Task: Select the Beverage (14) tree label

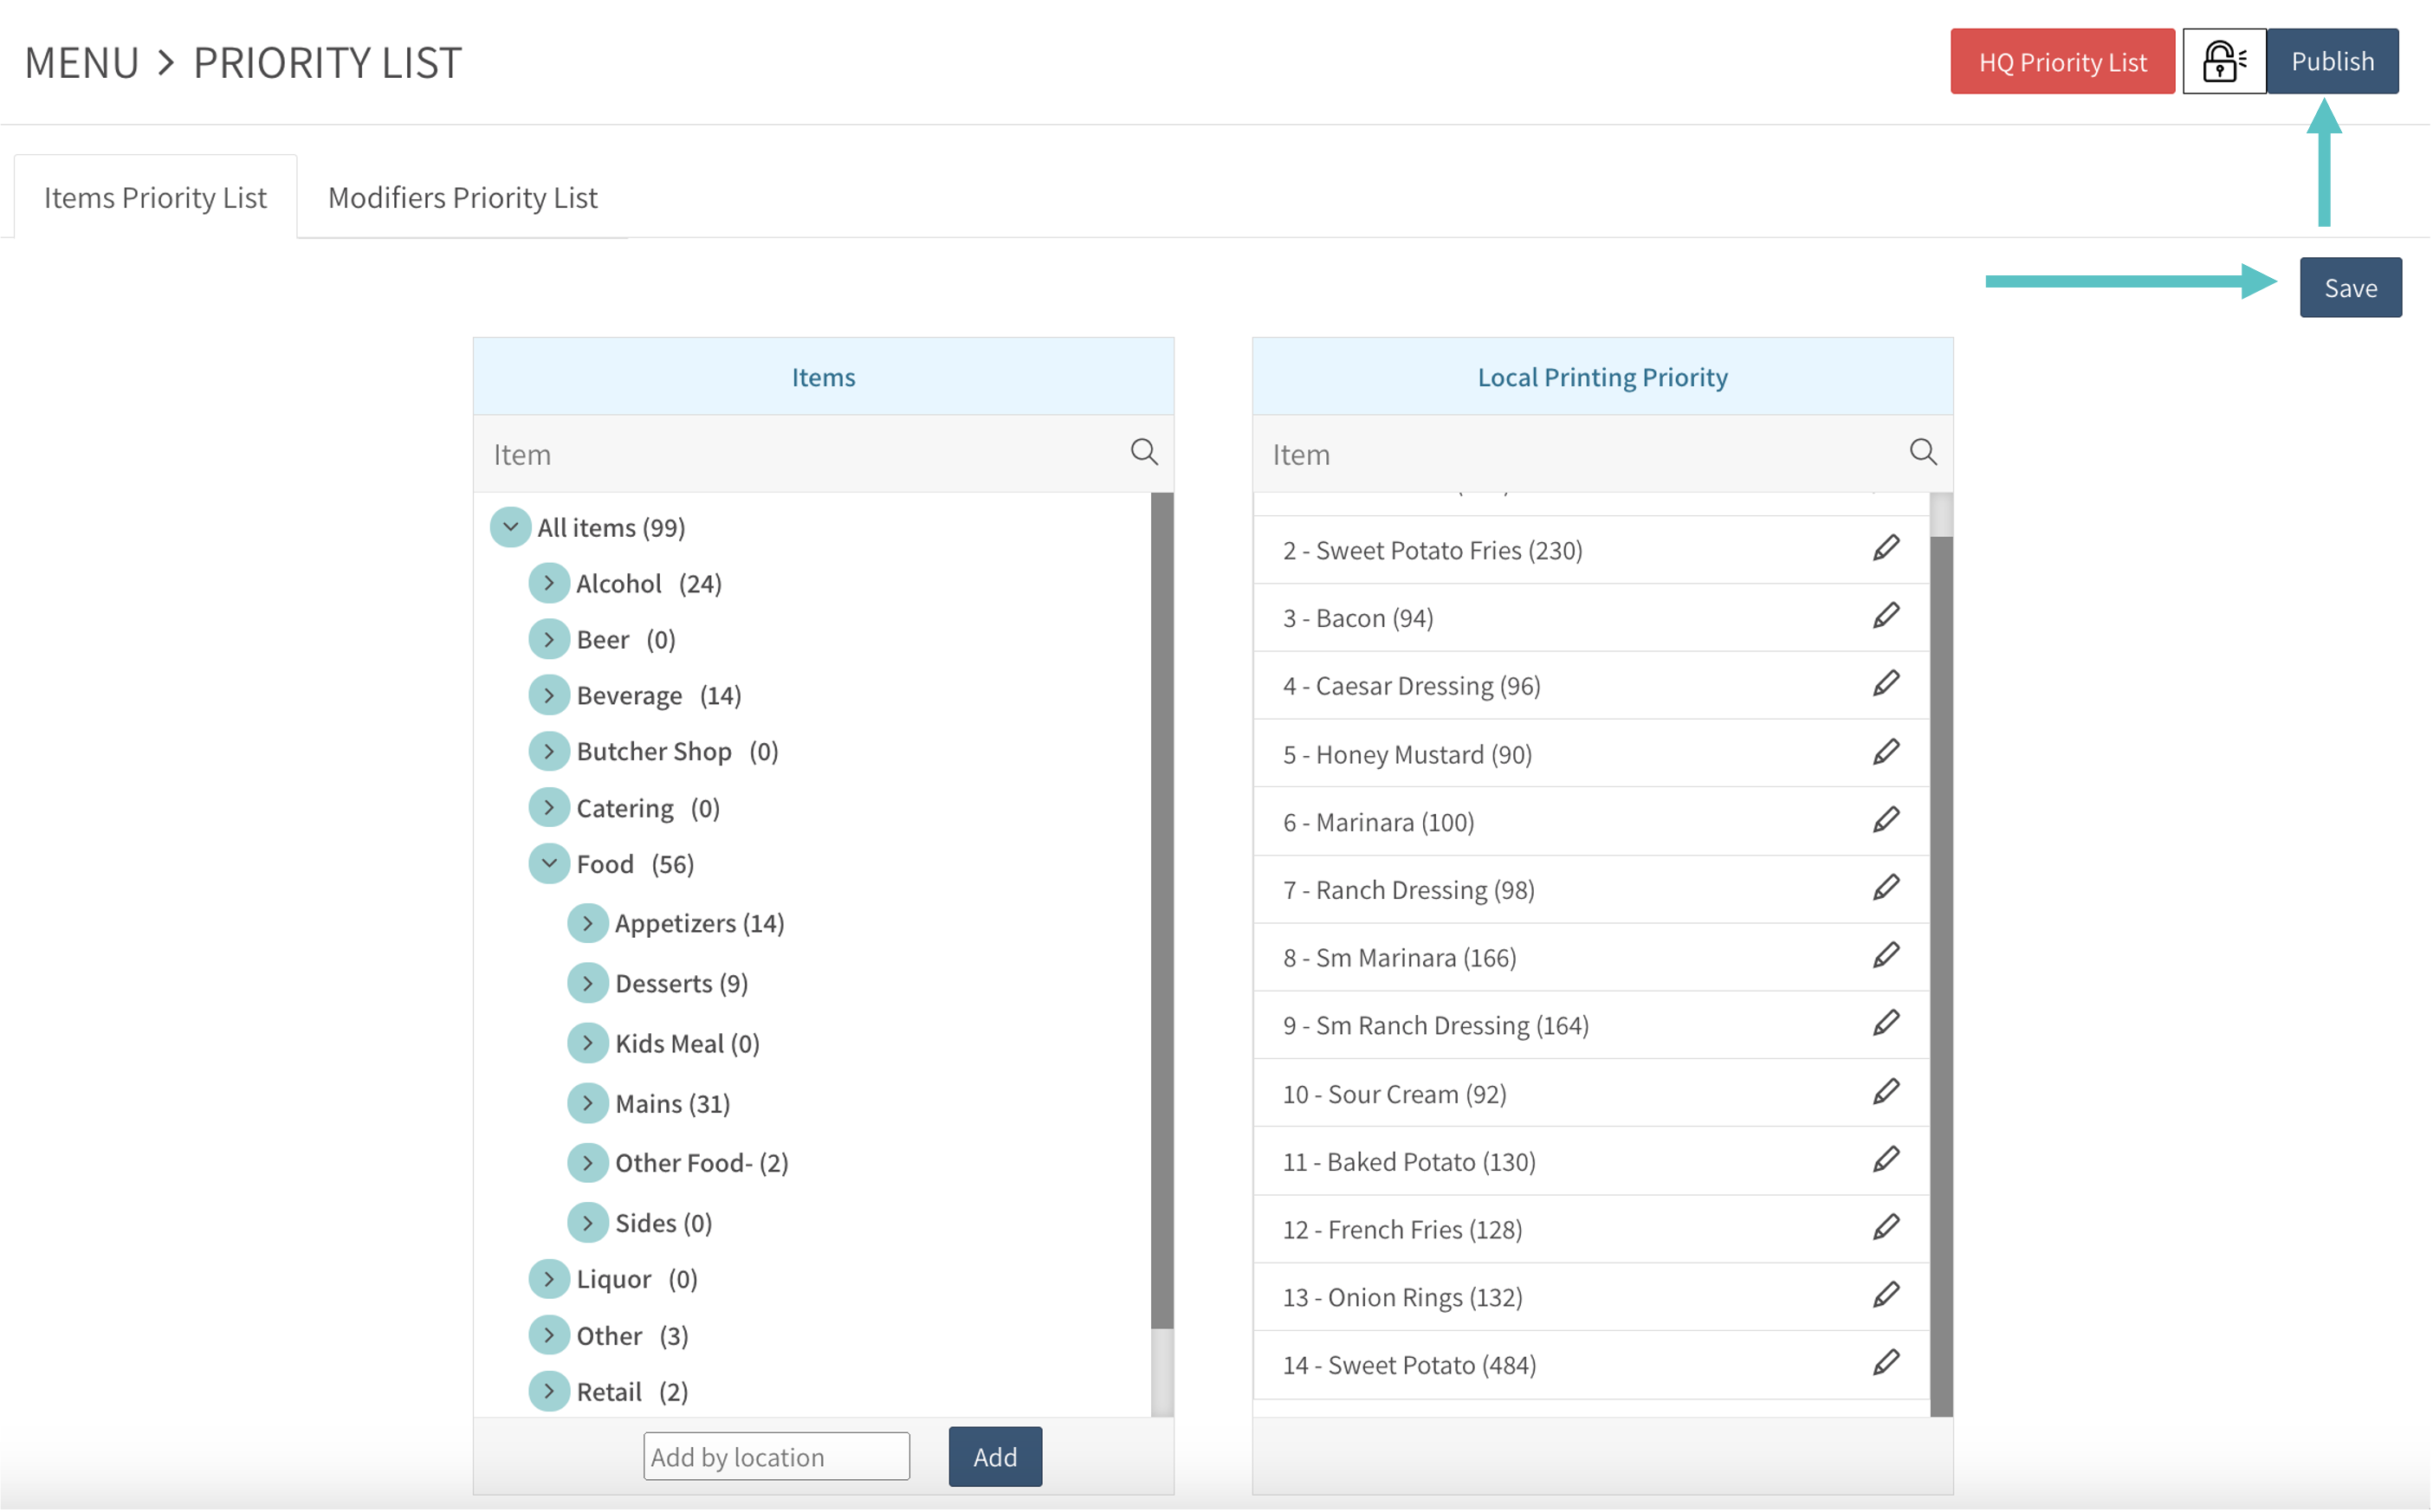Action: (x=659, y=695)
